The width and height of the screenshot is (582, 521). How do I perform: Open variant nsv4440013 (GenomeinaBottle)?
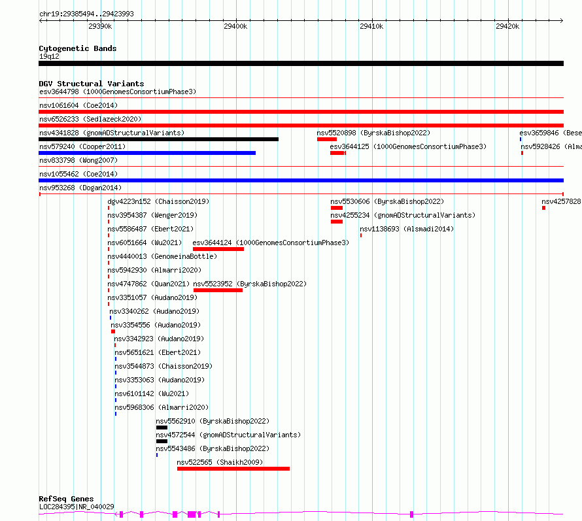[162, 256]
